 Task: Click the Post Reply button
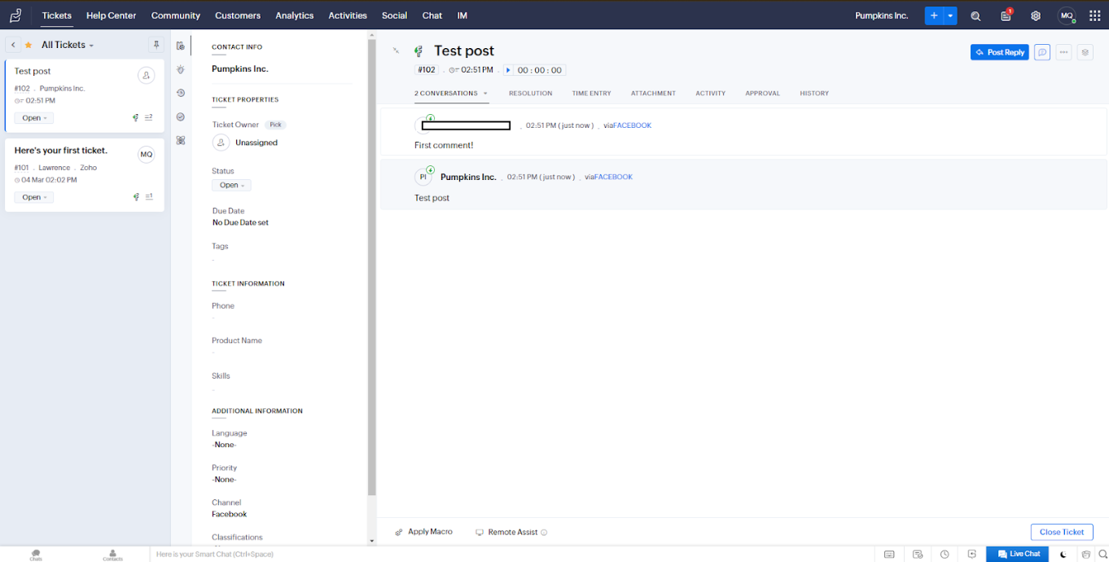[999, 52]
